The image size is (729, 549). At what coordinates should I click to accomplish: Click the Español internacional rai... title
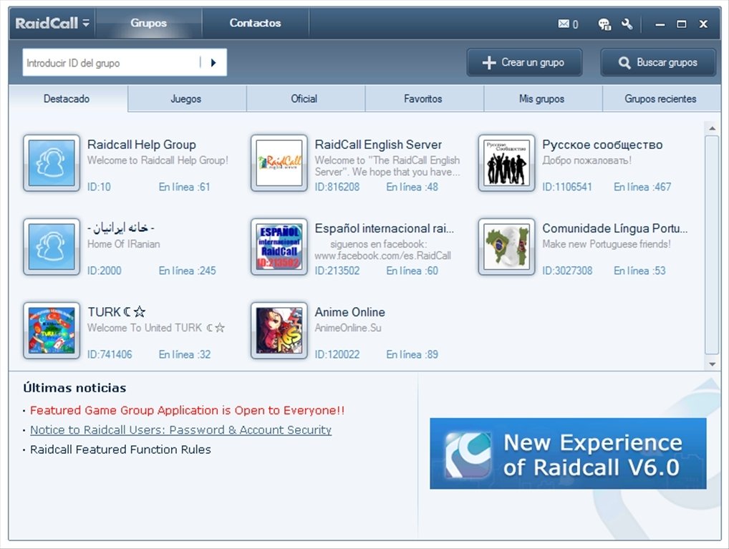[385, 228]
